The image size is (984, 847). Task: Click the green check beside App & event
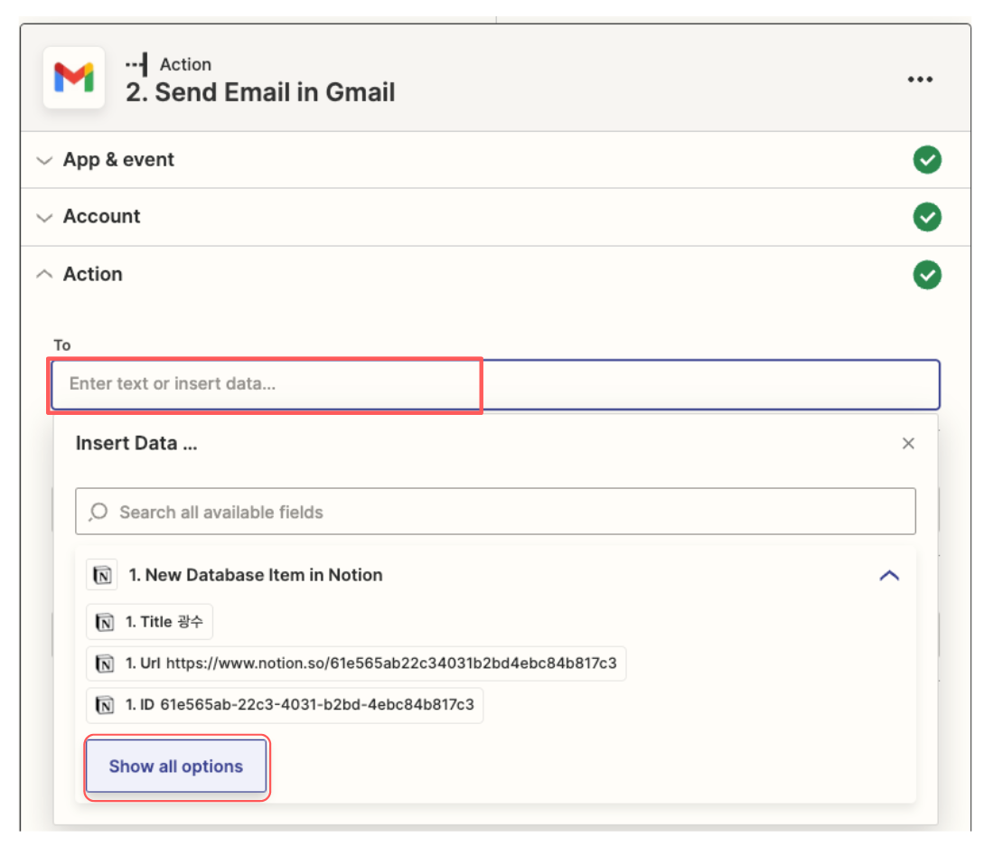pyautogui.click(x=927, y=159)
